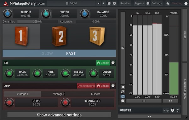This screenshot has height=120, width=189.
Task: Click the Sleeping status label
Action: (x=177, y=3)
